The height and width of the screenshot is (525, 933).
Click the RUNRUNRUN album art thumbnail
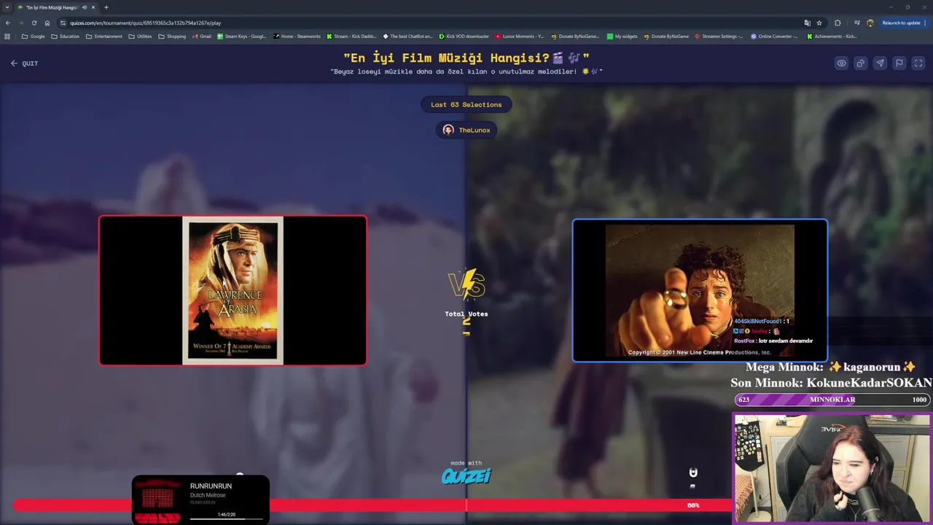[157, 500]
